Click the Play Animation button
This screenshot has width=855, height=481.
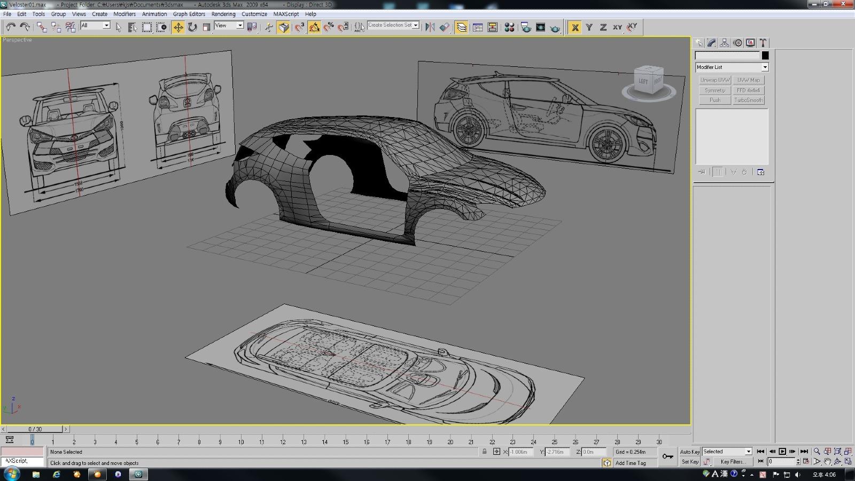[782, 452]
